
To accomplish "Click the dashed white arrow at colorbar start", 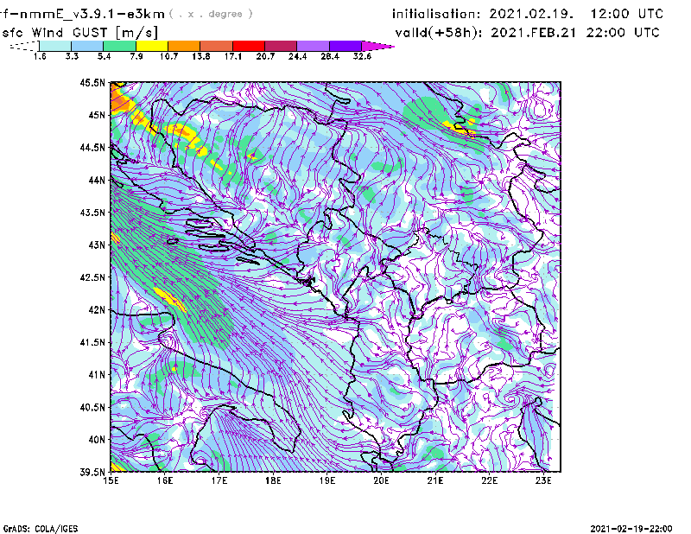I will tap(24, 46).
